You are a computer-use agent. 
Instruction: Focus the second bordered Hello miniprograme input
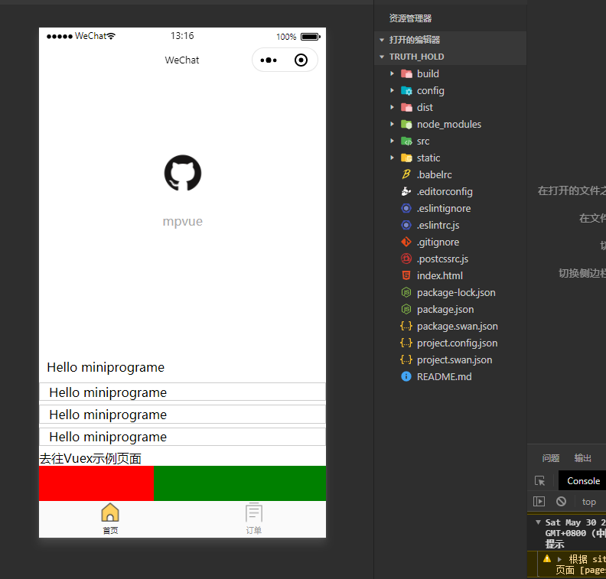(182, 415)
